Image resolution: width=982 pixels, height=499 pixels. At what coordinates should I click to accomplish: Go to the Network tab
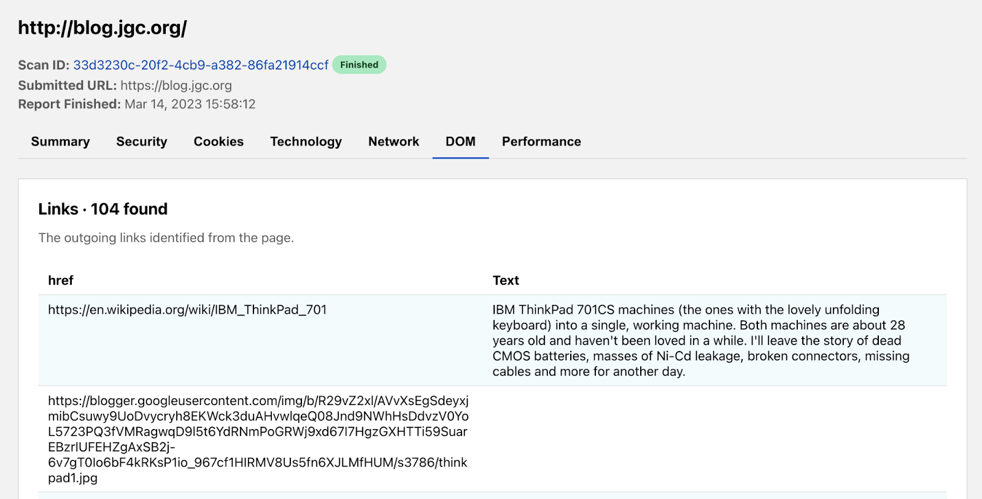click(x=393, y=142)
